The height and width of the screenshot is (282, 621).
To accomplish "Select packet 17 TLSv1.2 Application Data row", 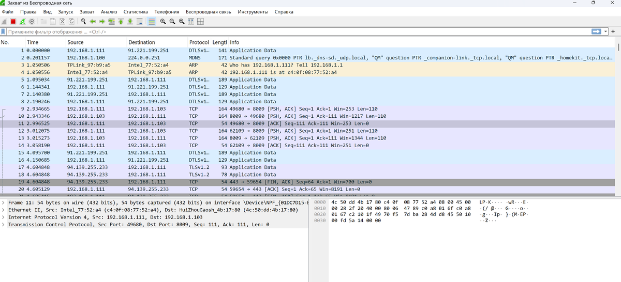I will [x=308, y=167].
